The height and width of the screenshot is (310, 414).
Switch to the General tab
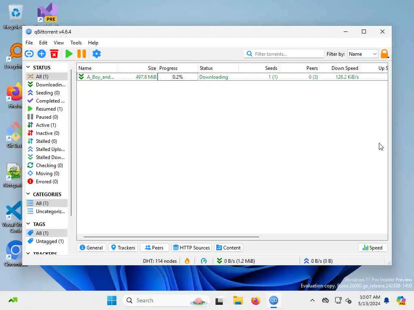coord(91,248)
